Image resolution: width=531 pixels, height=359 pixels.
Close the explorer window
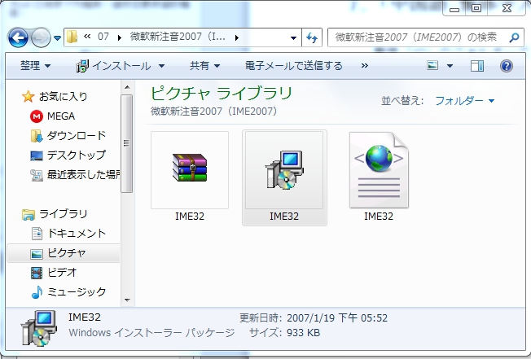coord(507,8)
